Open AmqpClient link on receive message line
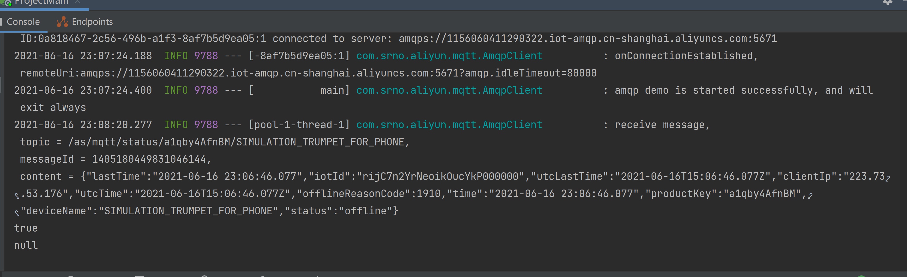Image resolution: width=907 pixels, height=277 pixels. [449, 125]
